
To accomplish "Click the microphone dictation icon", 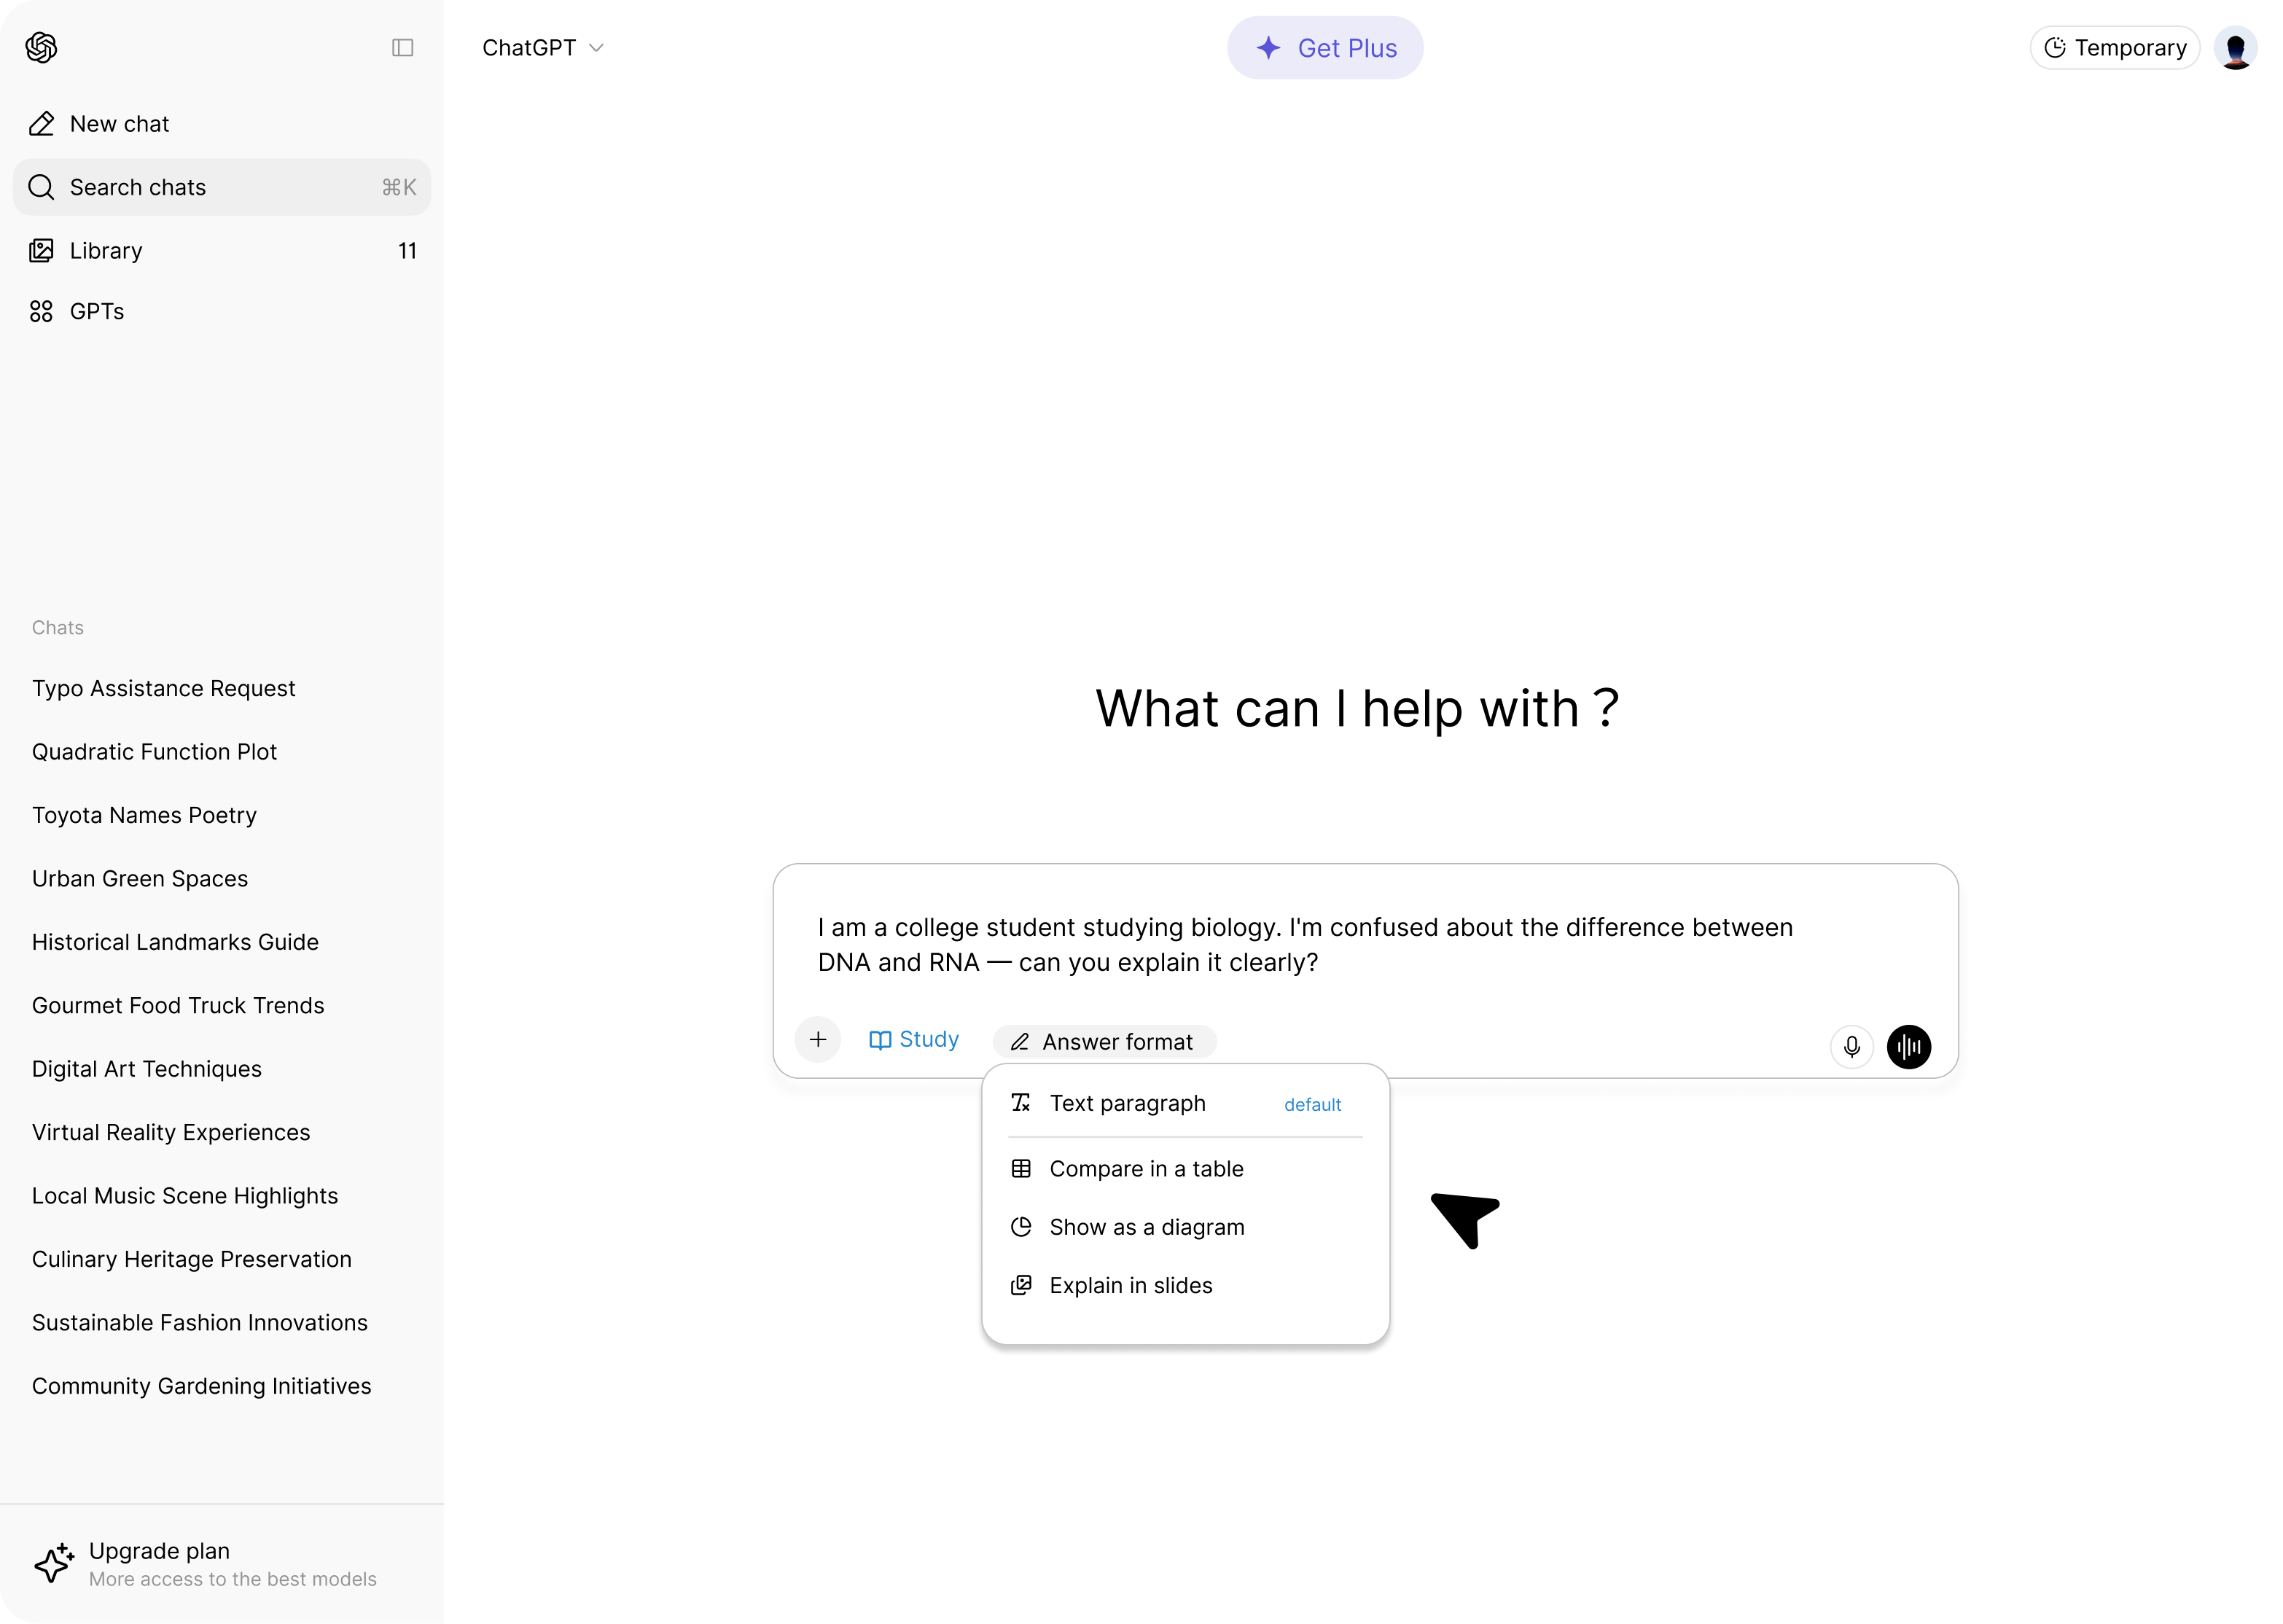I will coord(1852,1047).
